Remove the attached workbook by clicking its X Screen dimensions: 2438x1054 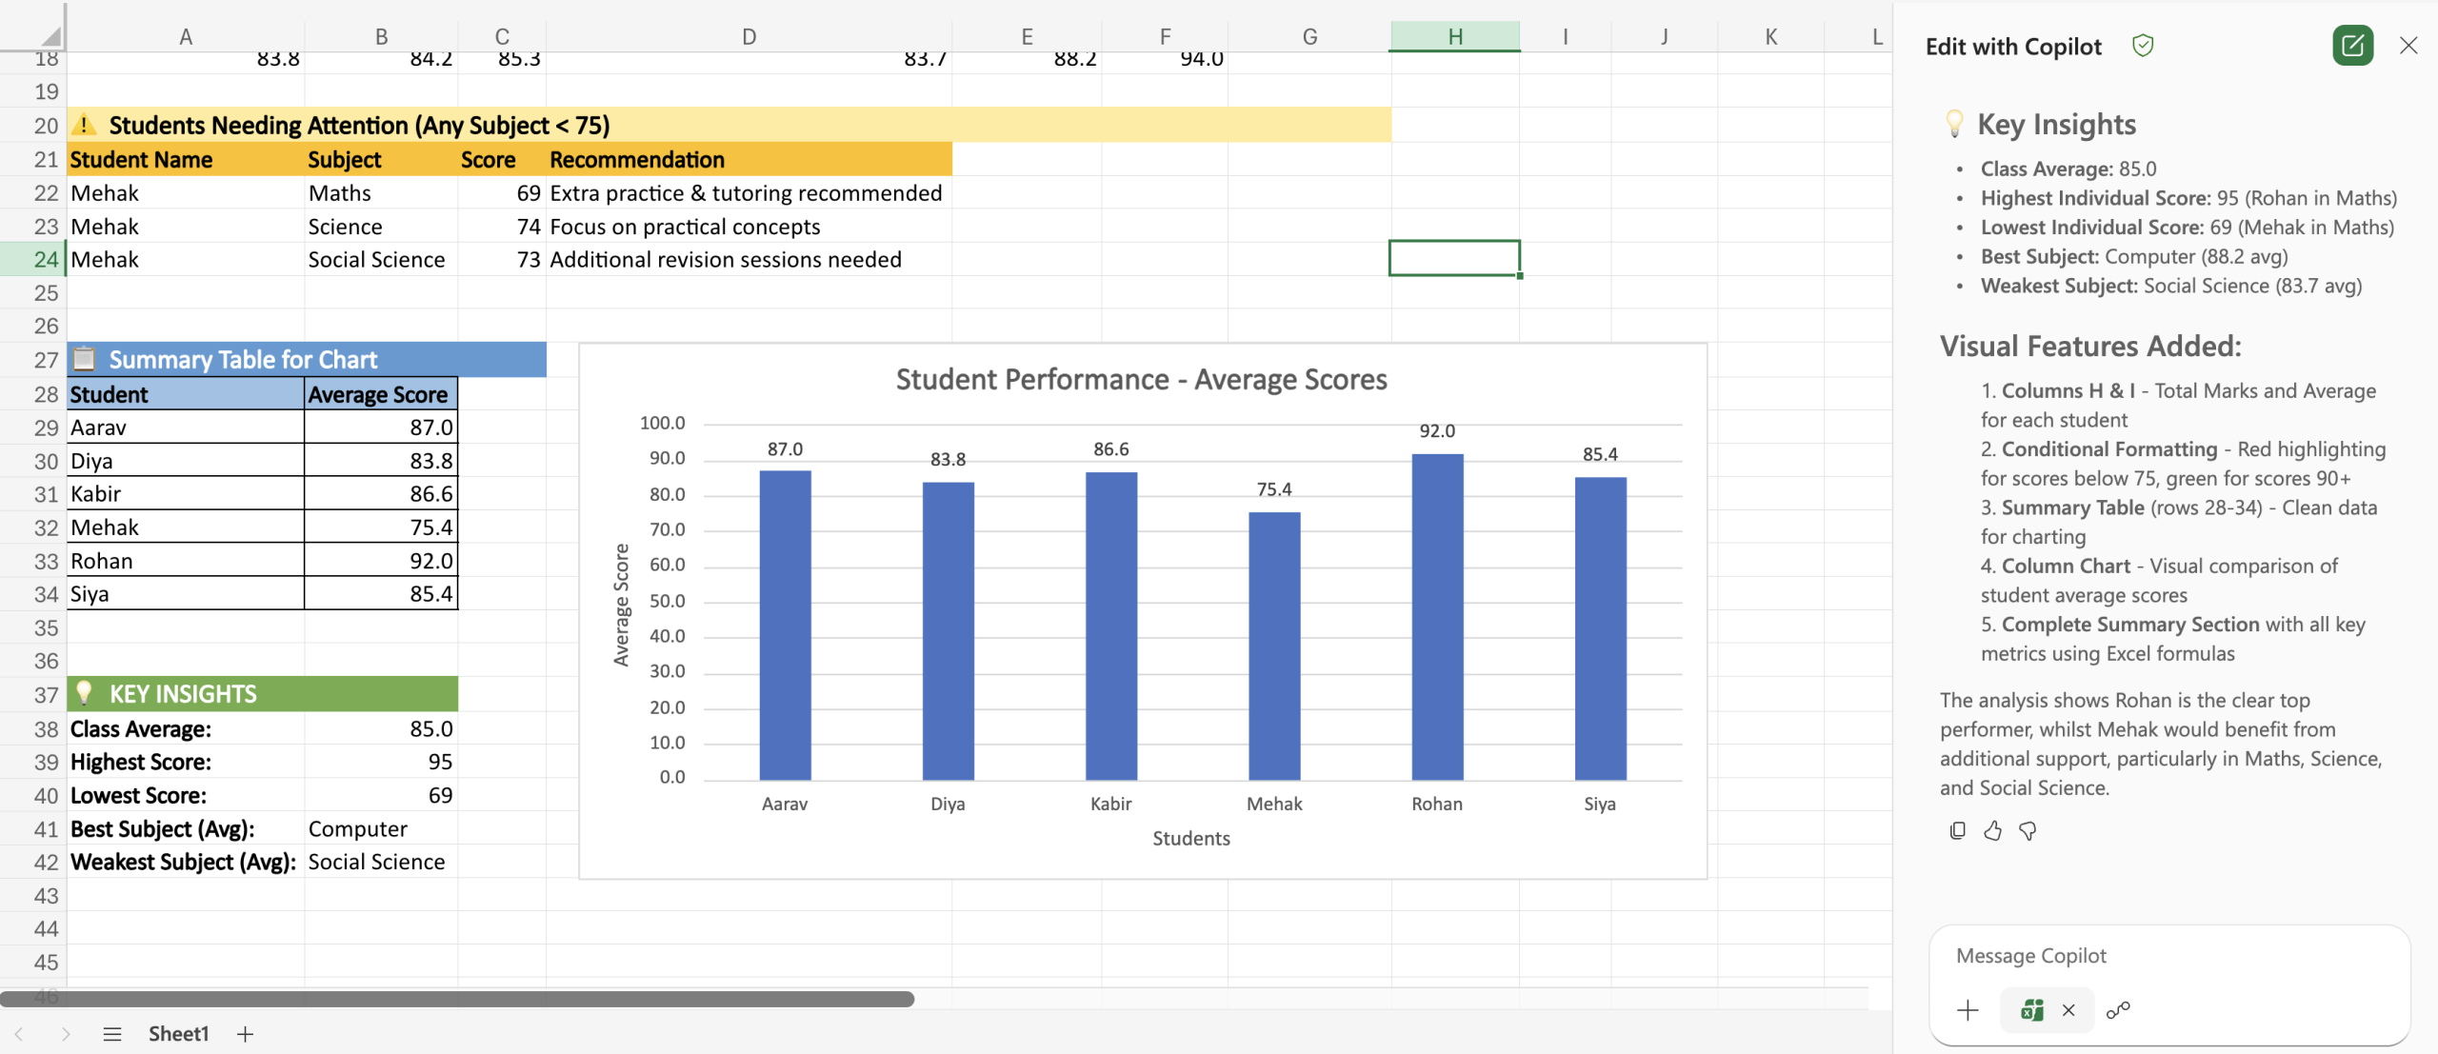coord(2068,1009)
